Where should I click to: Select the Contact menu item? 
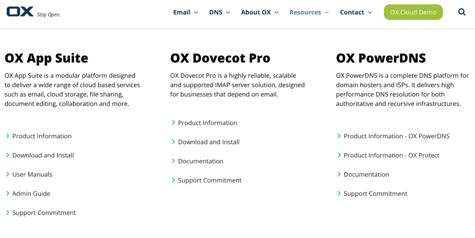tap(356, 13)
